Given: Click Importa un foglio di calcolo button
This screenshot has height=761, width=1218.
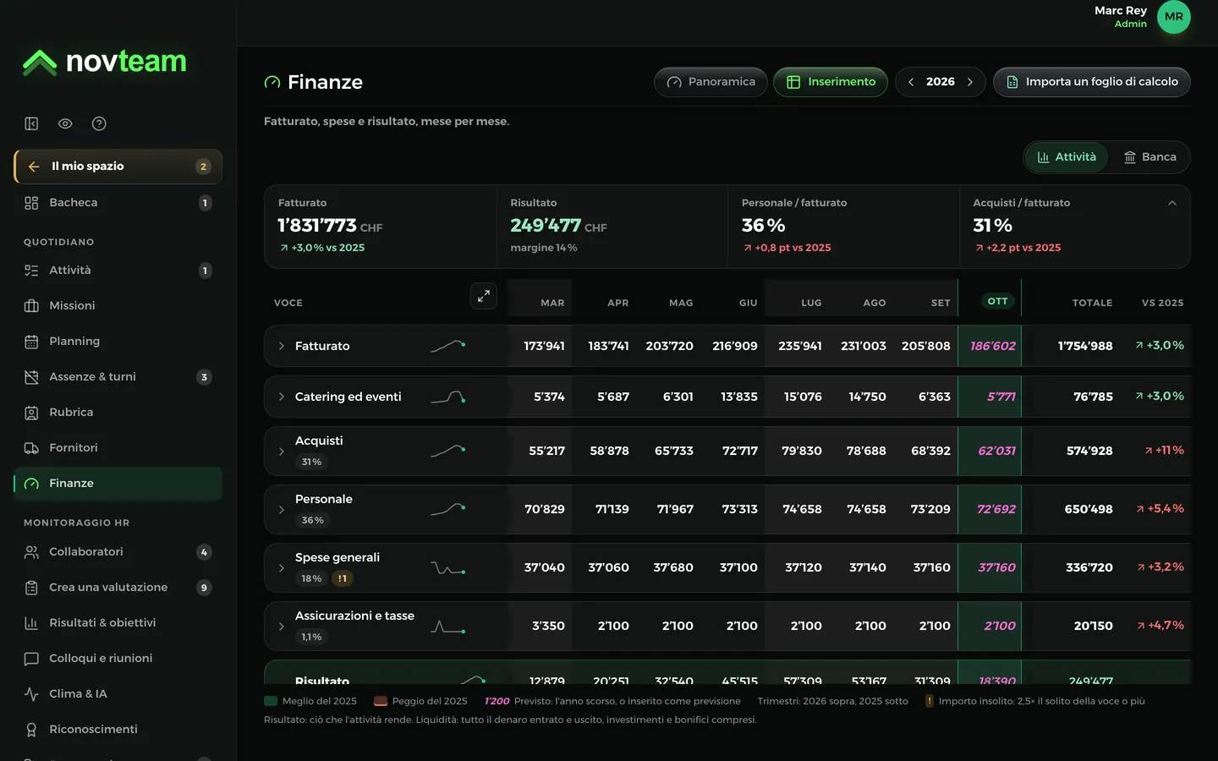Looking at the screenshot, I should 1092,82.
